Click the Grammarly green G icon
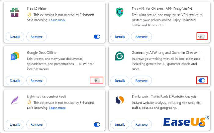Image resolution: width=214 pixels, height=133 pixels. pos(119,56)
